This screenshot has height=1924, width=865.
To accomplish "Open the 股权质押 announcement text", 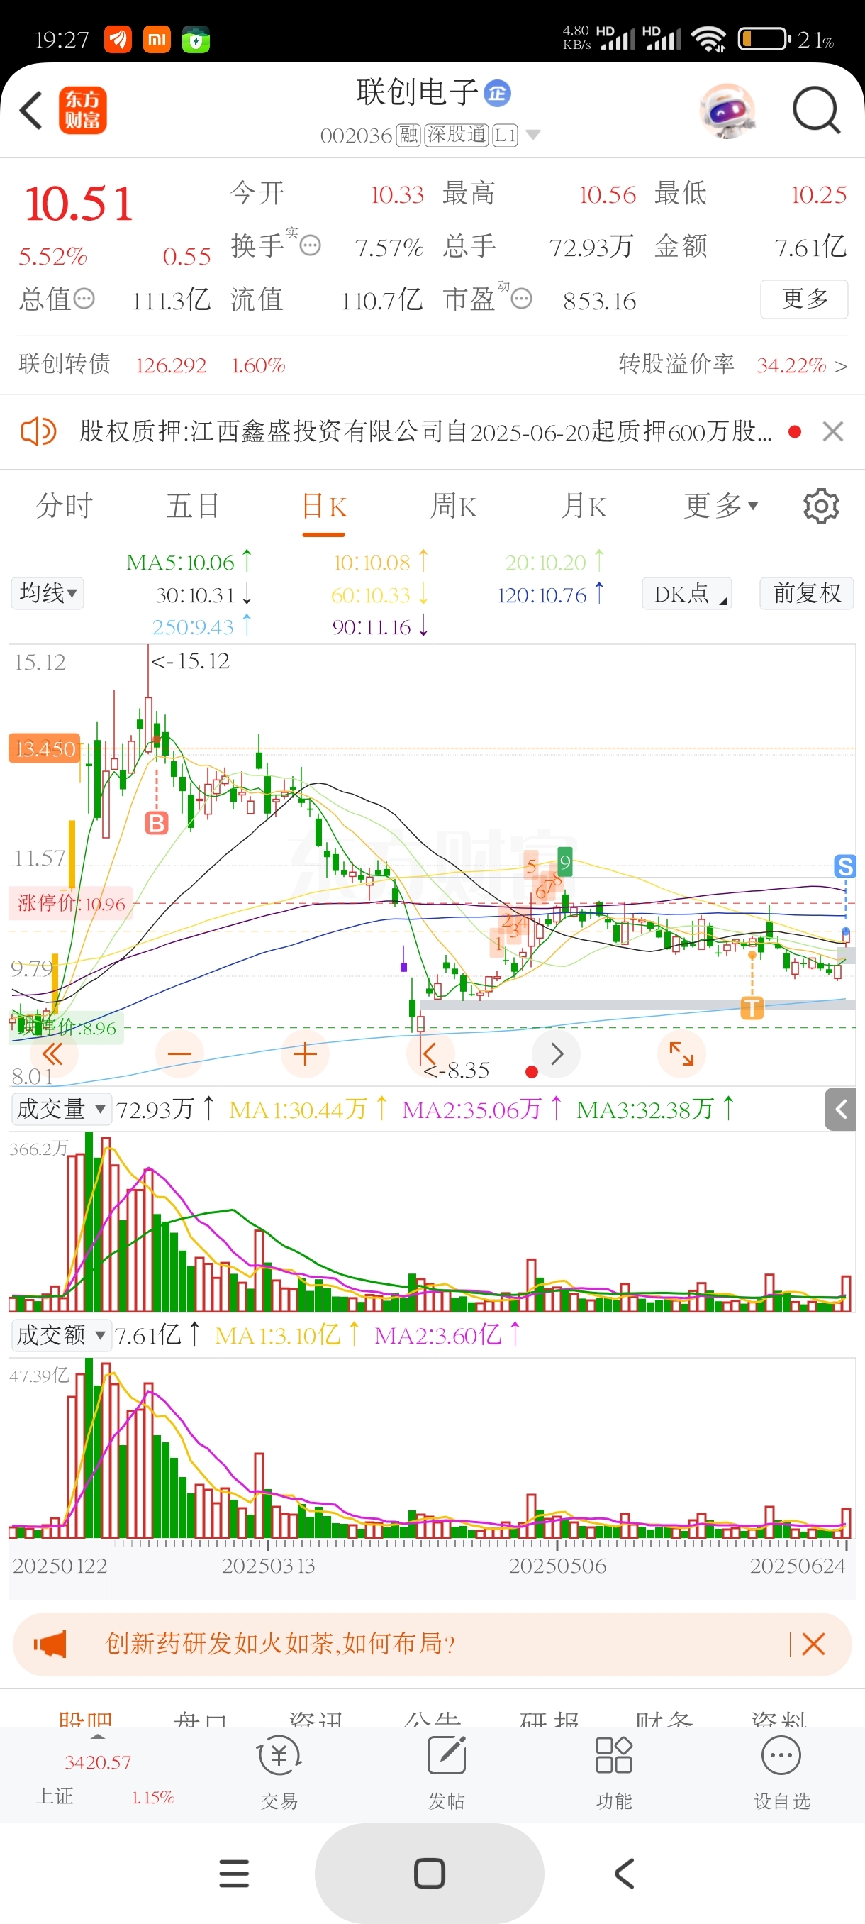I will click(425, 432).
